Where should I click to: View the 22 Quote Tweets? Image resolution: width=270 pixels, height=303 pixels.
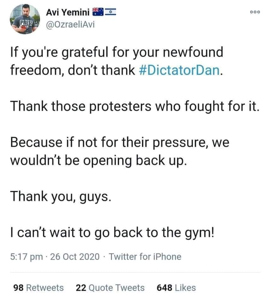110,288
